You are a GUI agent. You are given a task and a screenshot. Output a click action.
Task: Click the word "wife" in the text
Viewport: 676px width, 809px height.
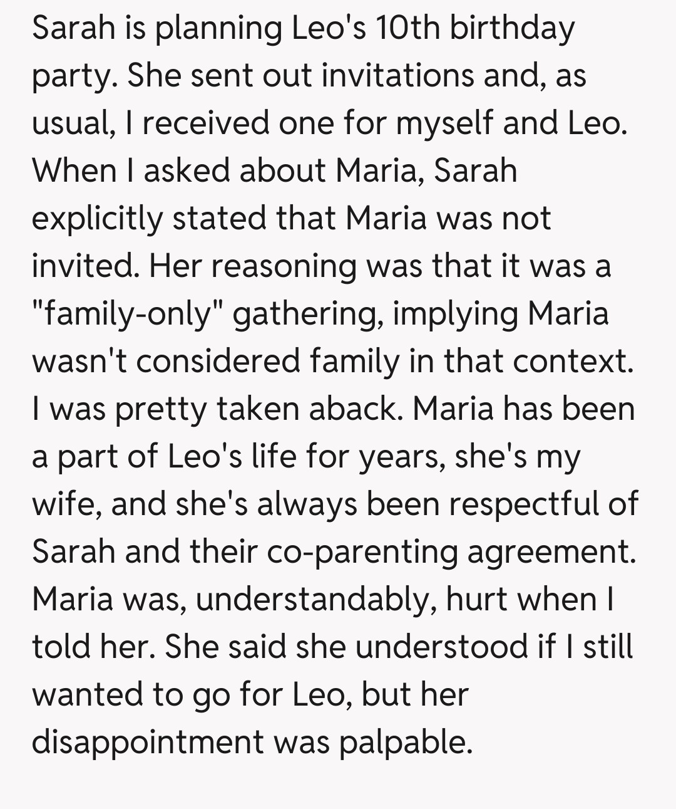point(66,504)
